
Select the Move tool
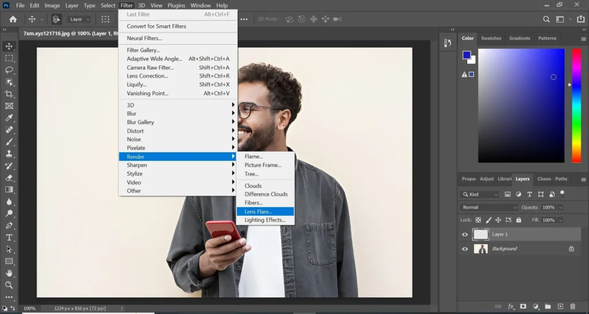pyautogui.click(x=9, y=46)
